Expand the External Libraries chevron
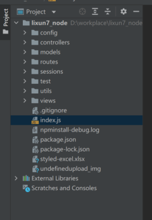Screen dimensions: 152x220 [x=16, y=179]
